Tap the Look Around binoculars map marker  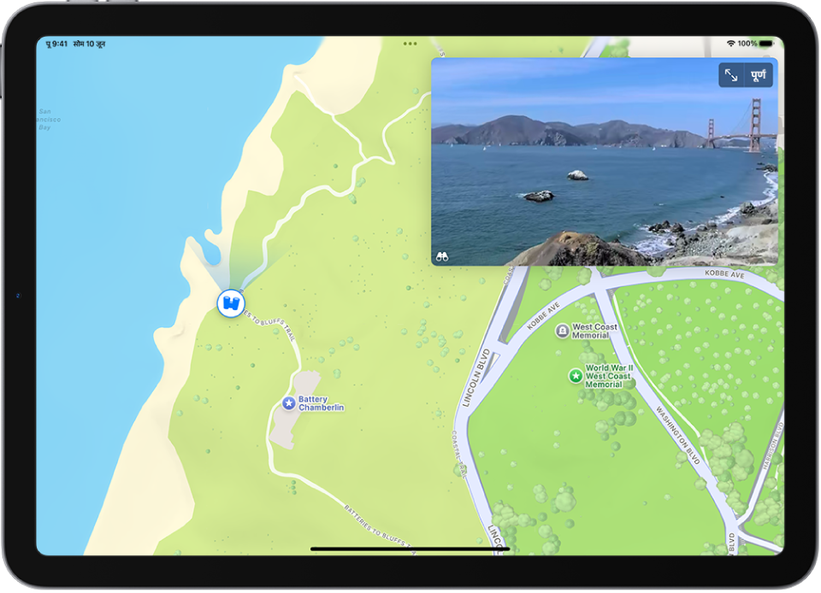[x=231, y=303]
